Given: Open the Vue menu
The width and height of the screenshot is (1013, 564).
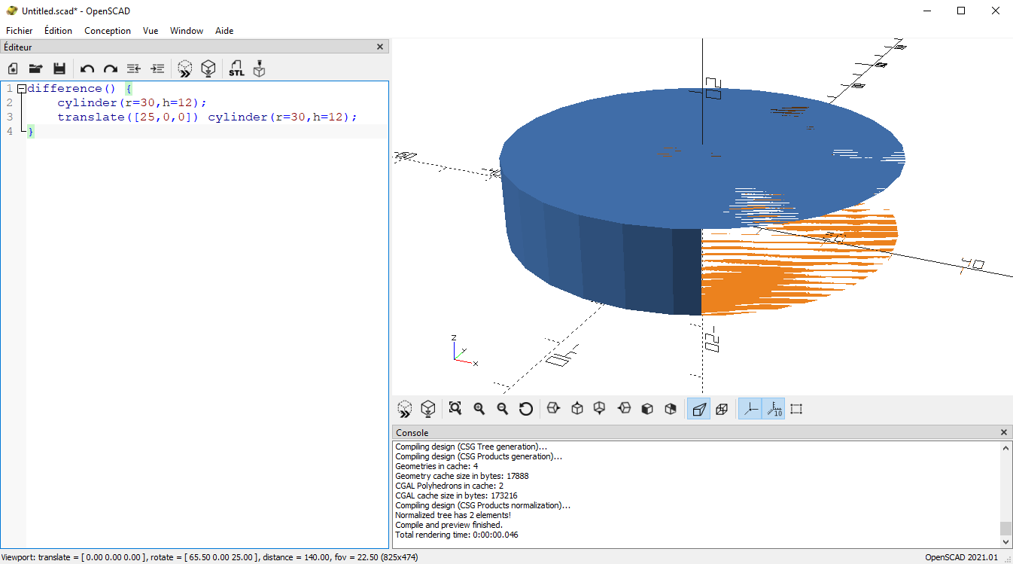Looking at the screenshot, I should pyautogui.click(x=151, y=31).
